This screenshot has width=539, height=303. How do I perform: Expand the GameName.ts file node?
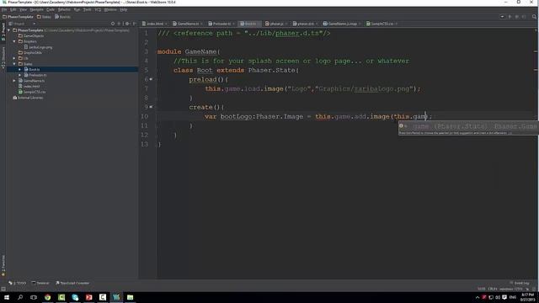click(14, 81)
